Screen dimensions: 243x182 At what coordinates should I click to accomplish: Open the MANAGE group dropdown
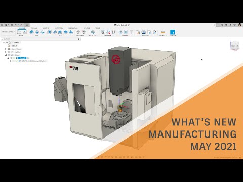(x=146, y=36)
